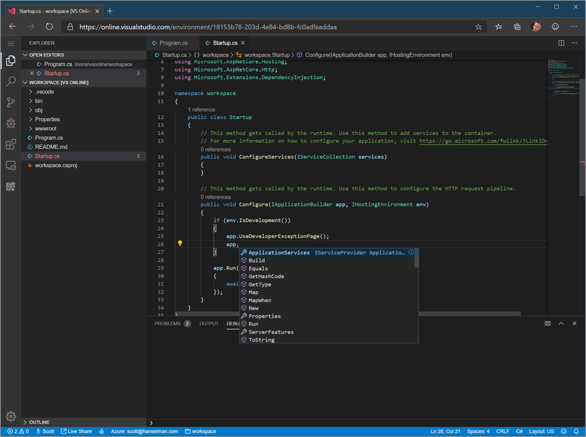Open Program.cs in the workspace tree

click(83, 138)
